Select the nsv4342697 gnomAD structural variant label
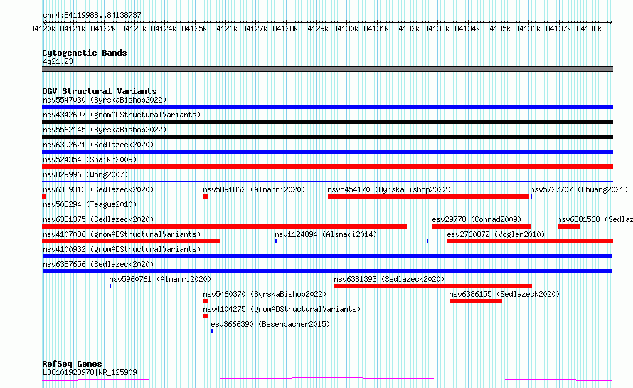The image size is (633, 388). point(122,115)
